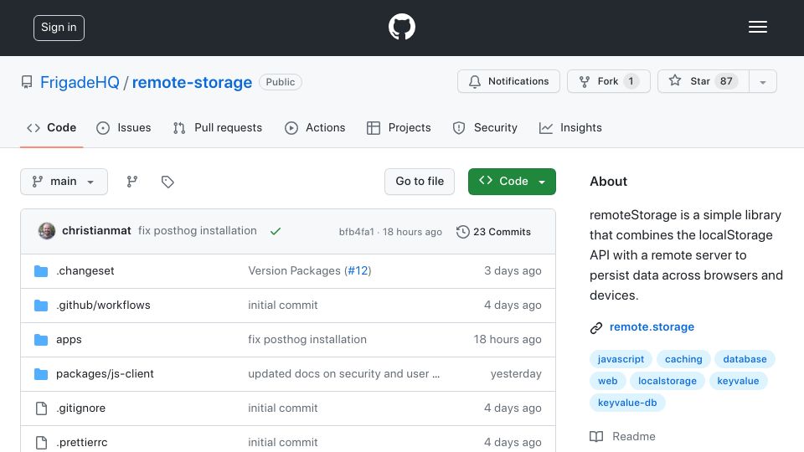
Task: Click the Public visibility label
Action: pyautogui.click(x=281, y=82)
